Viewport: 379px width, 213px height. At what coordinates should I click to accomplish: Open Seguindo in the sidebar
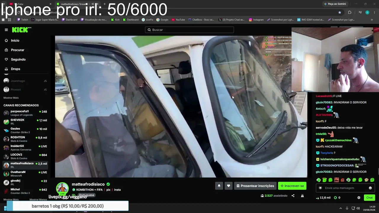18,59
